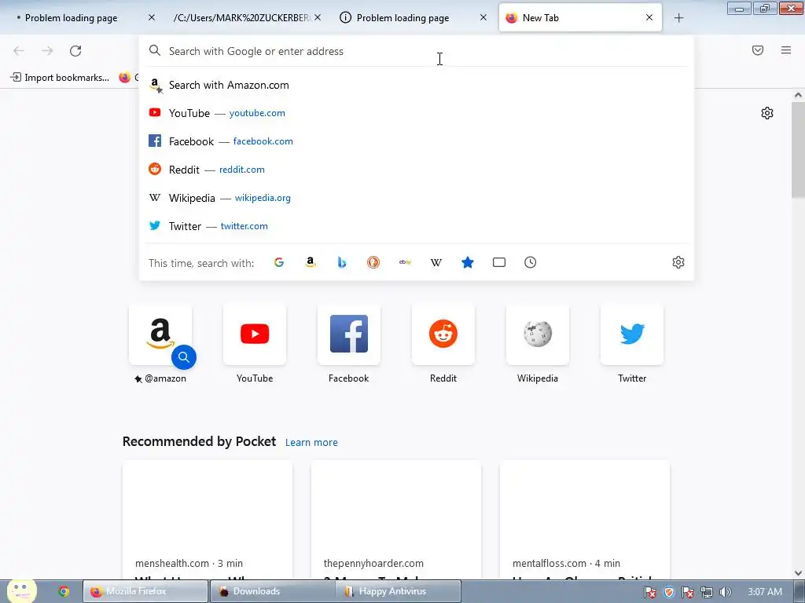Select the New Tab tab
Screen dimensions: 805x603
pyautogui.click(x=580, y=18)
